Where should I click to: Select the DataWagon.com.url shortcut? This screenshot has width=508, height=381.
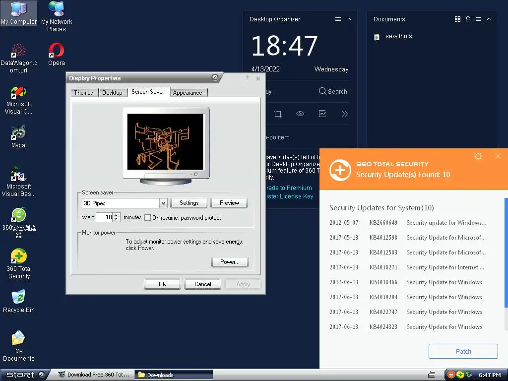click(19, 59)
